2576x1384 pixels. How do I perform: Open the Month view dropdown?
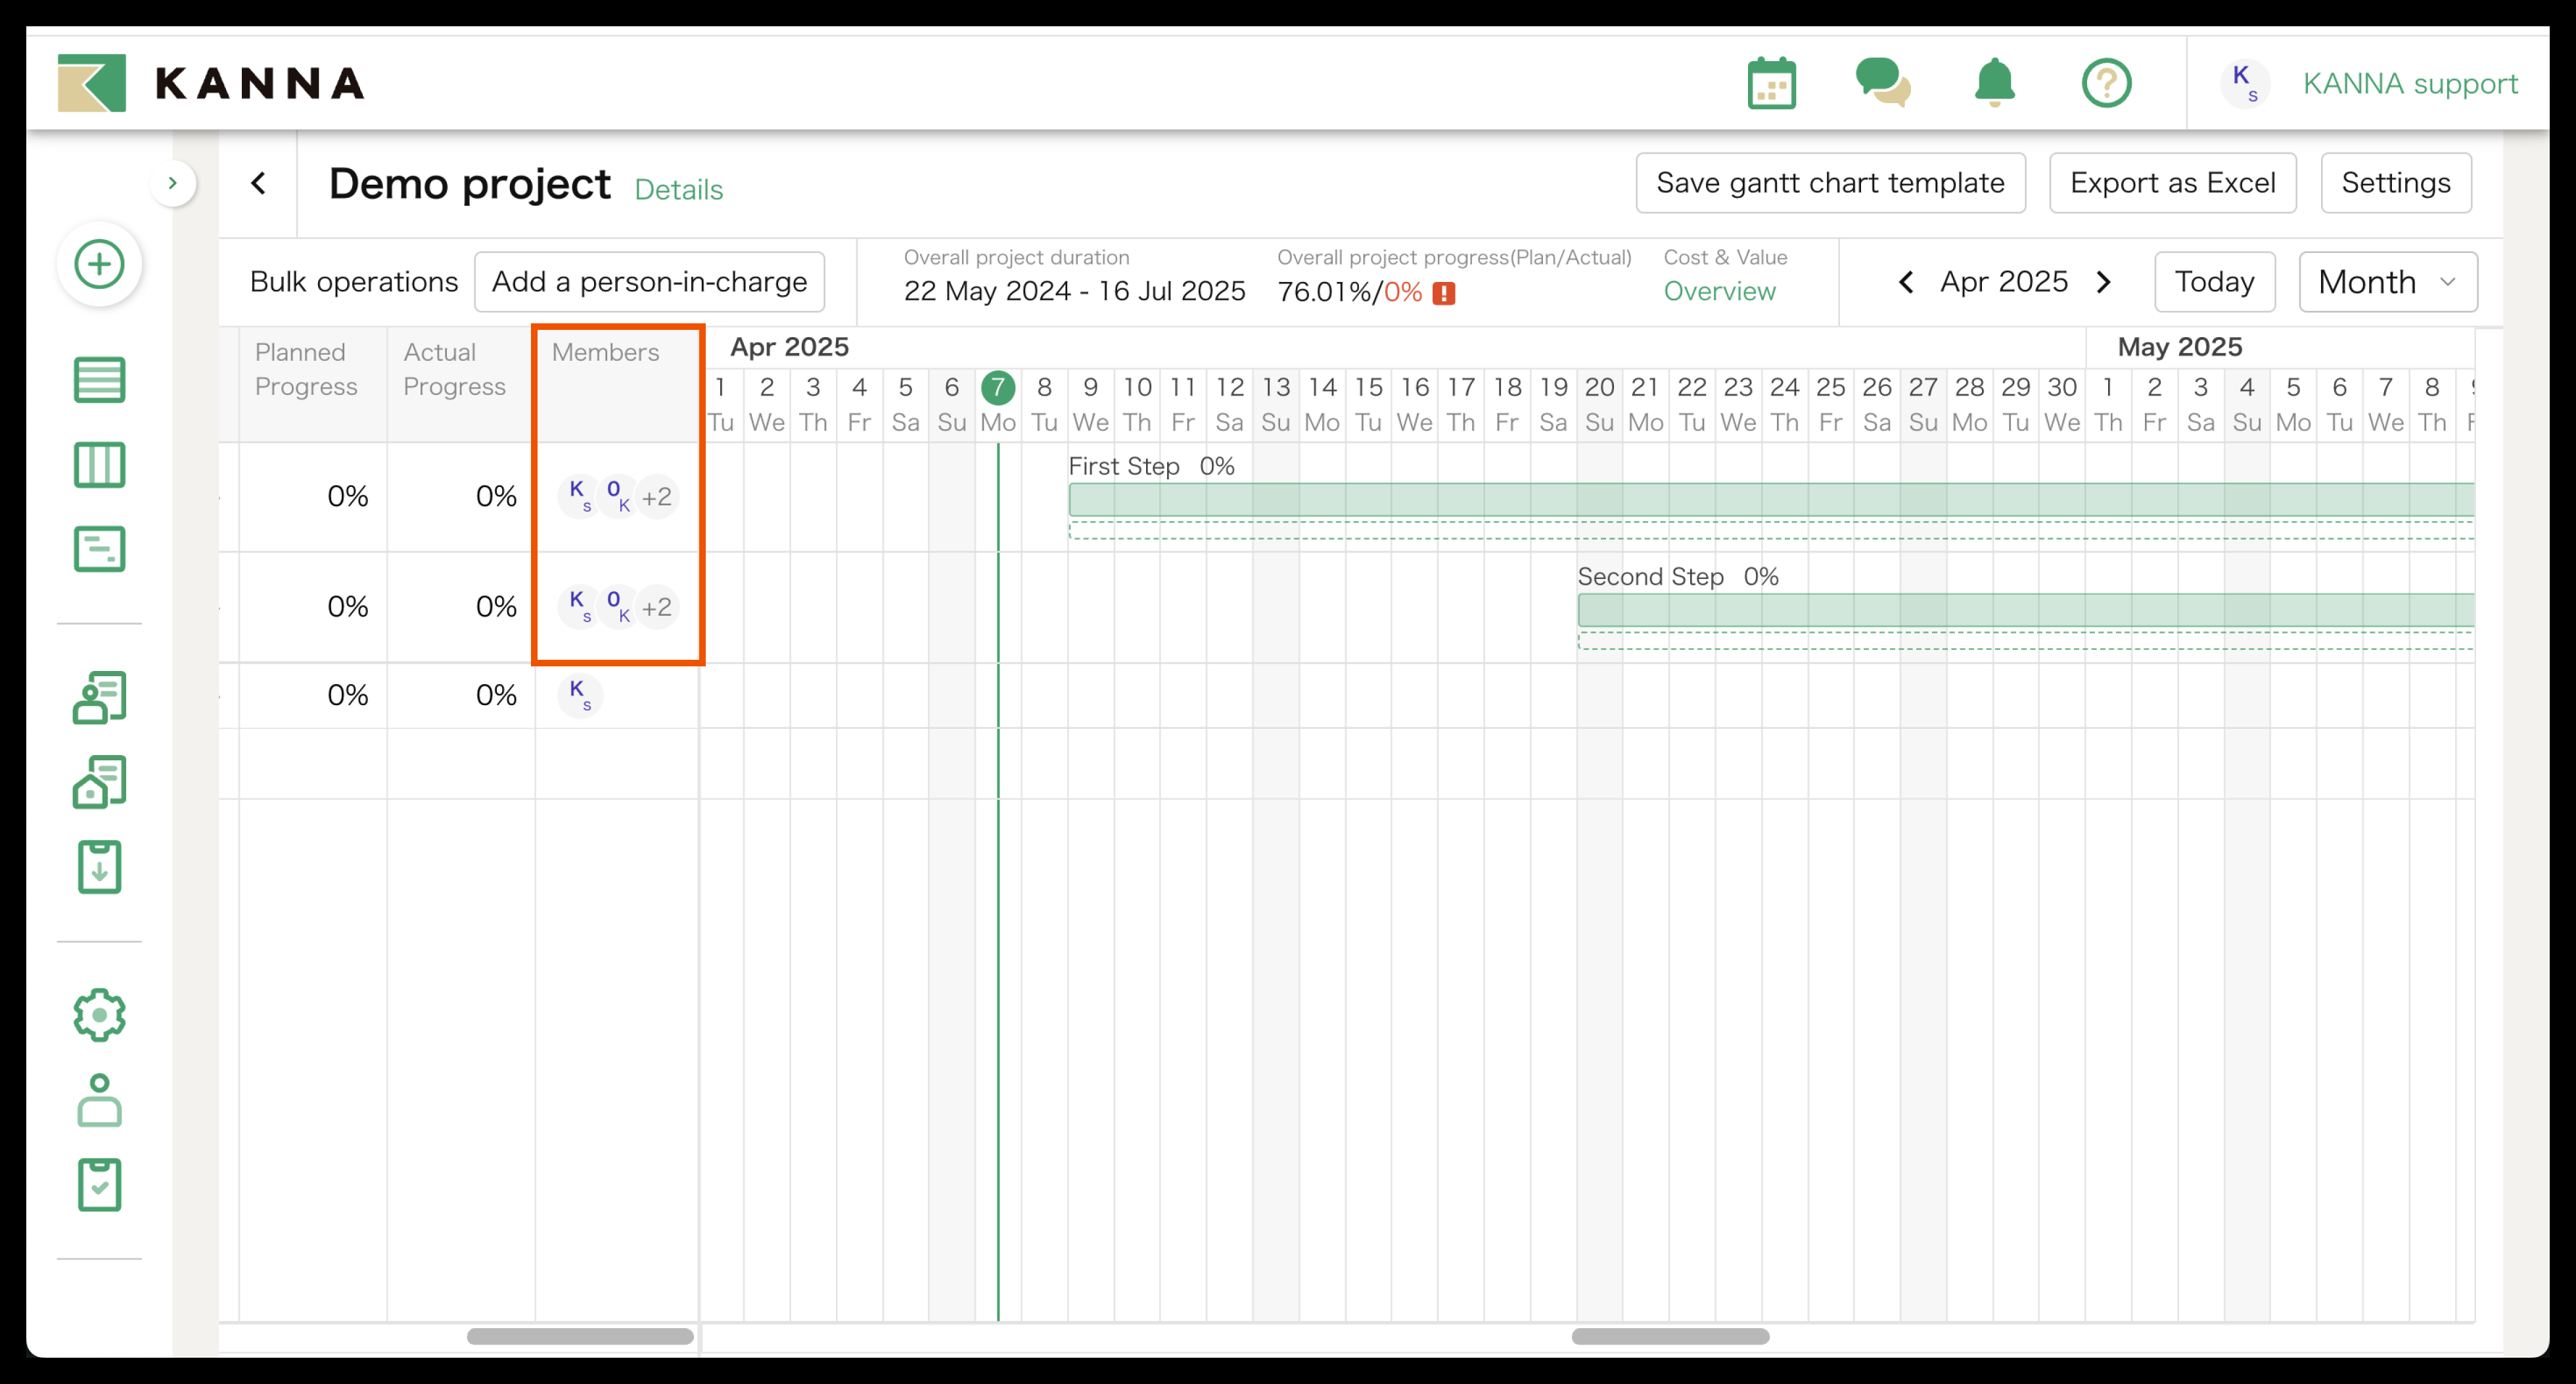(2387, 282)
